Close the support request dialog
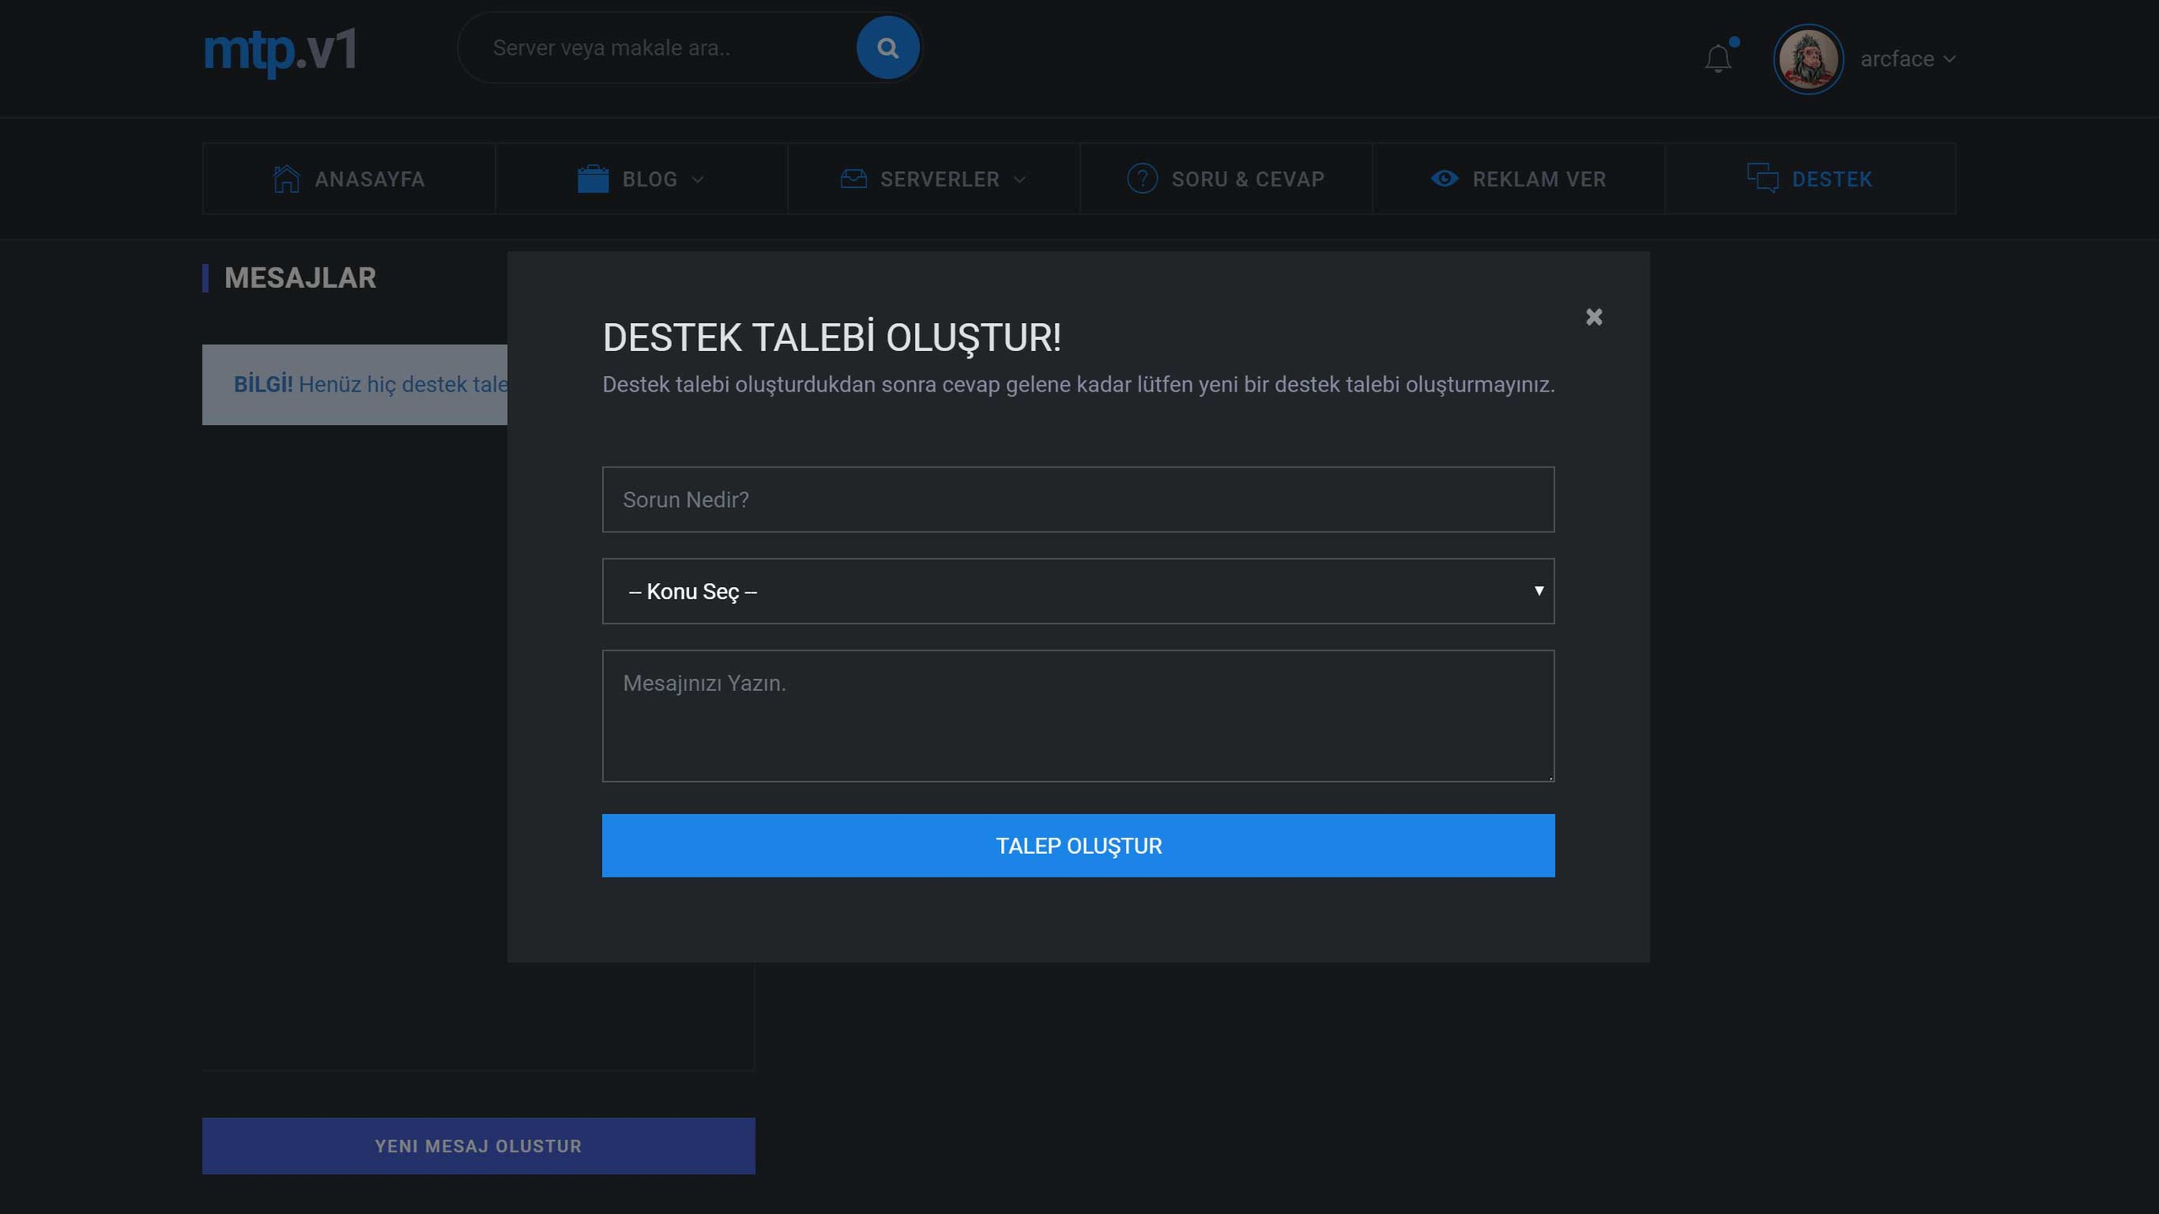This screenshot has height=1214, width=2159. tap(1593, 316)
